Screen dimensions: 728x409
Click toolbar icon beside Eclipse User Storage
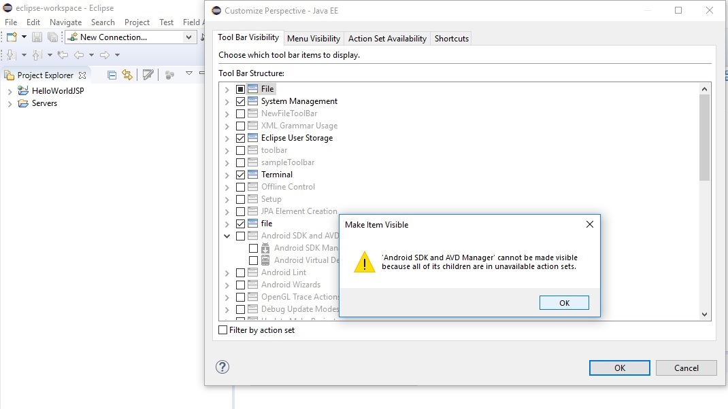pyautogui.click(x=252, y=138)
